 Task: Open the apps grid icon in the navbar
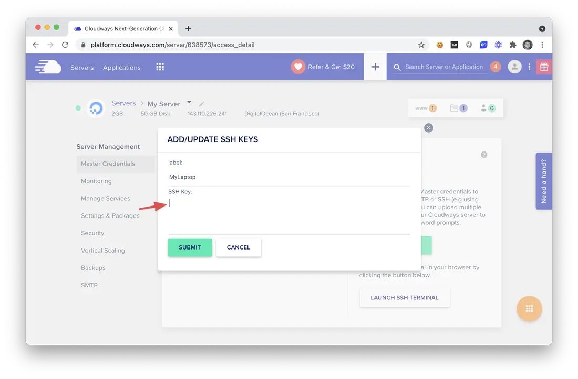(x=160, y=67)
